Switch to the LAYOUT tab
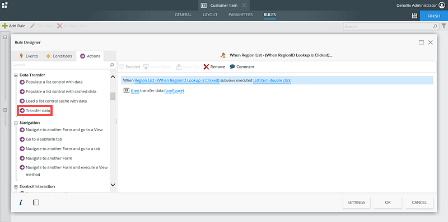Viewport: 448px width, 222px height. 210,15
